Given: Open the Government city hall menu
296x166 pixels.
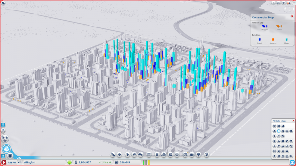Looking at the screenshot, I should pyautogui.click(x=149, y=155).
